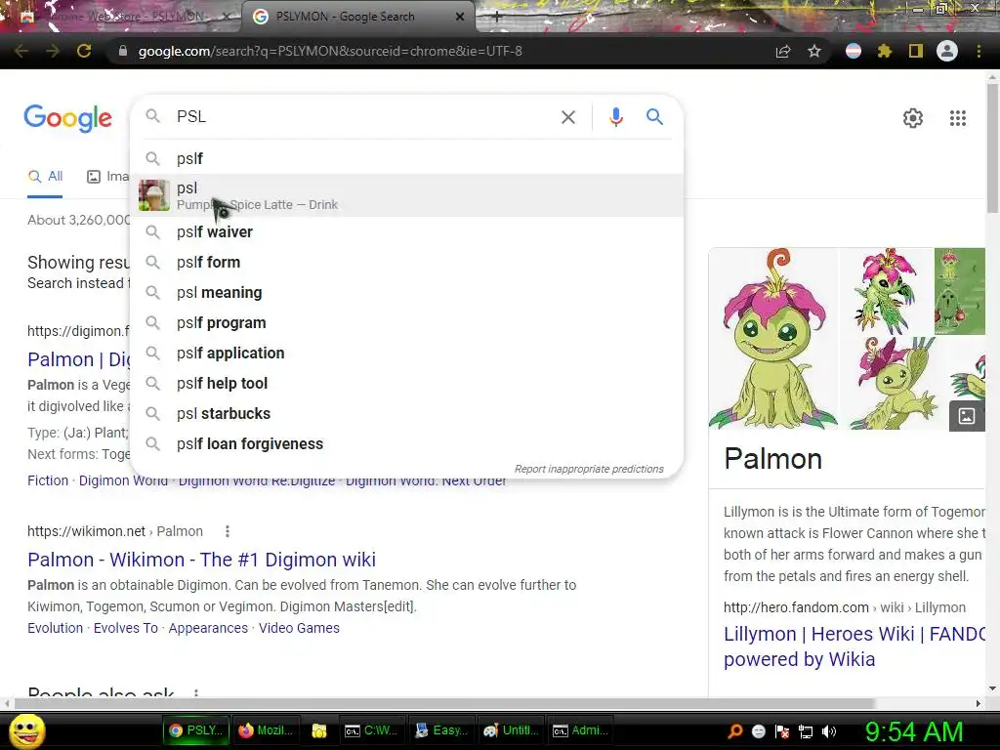
Task: Open the volume control in system tray
Action: click(x=829, y=731)
